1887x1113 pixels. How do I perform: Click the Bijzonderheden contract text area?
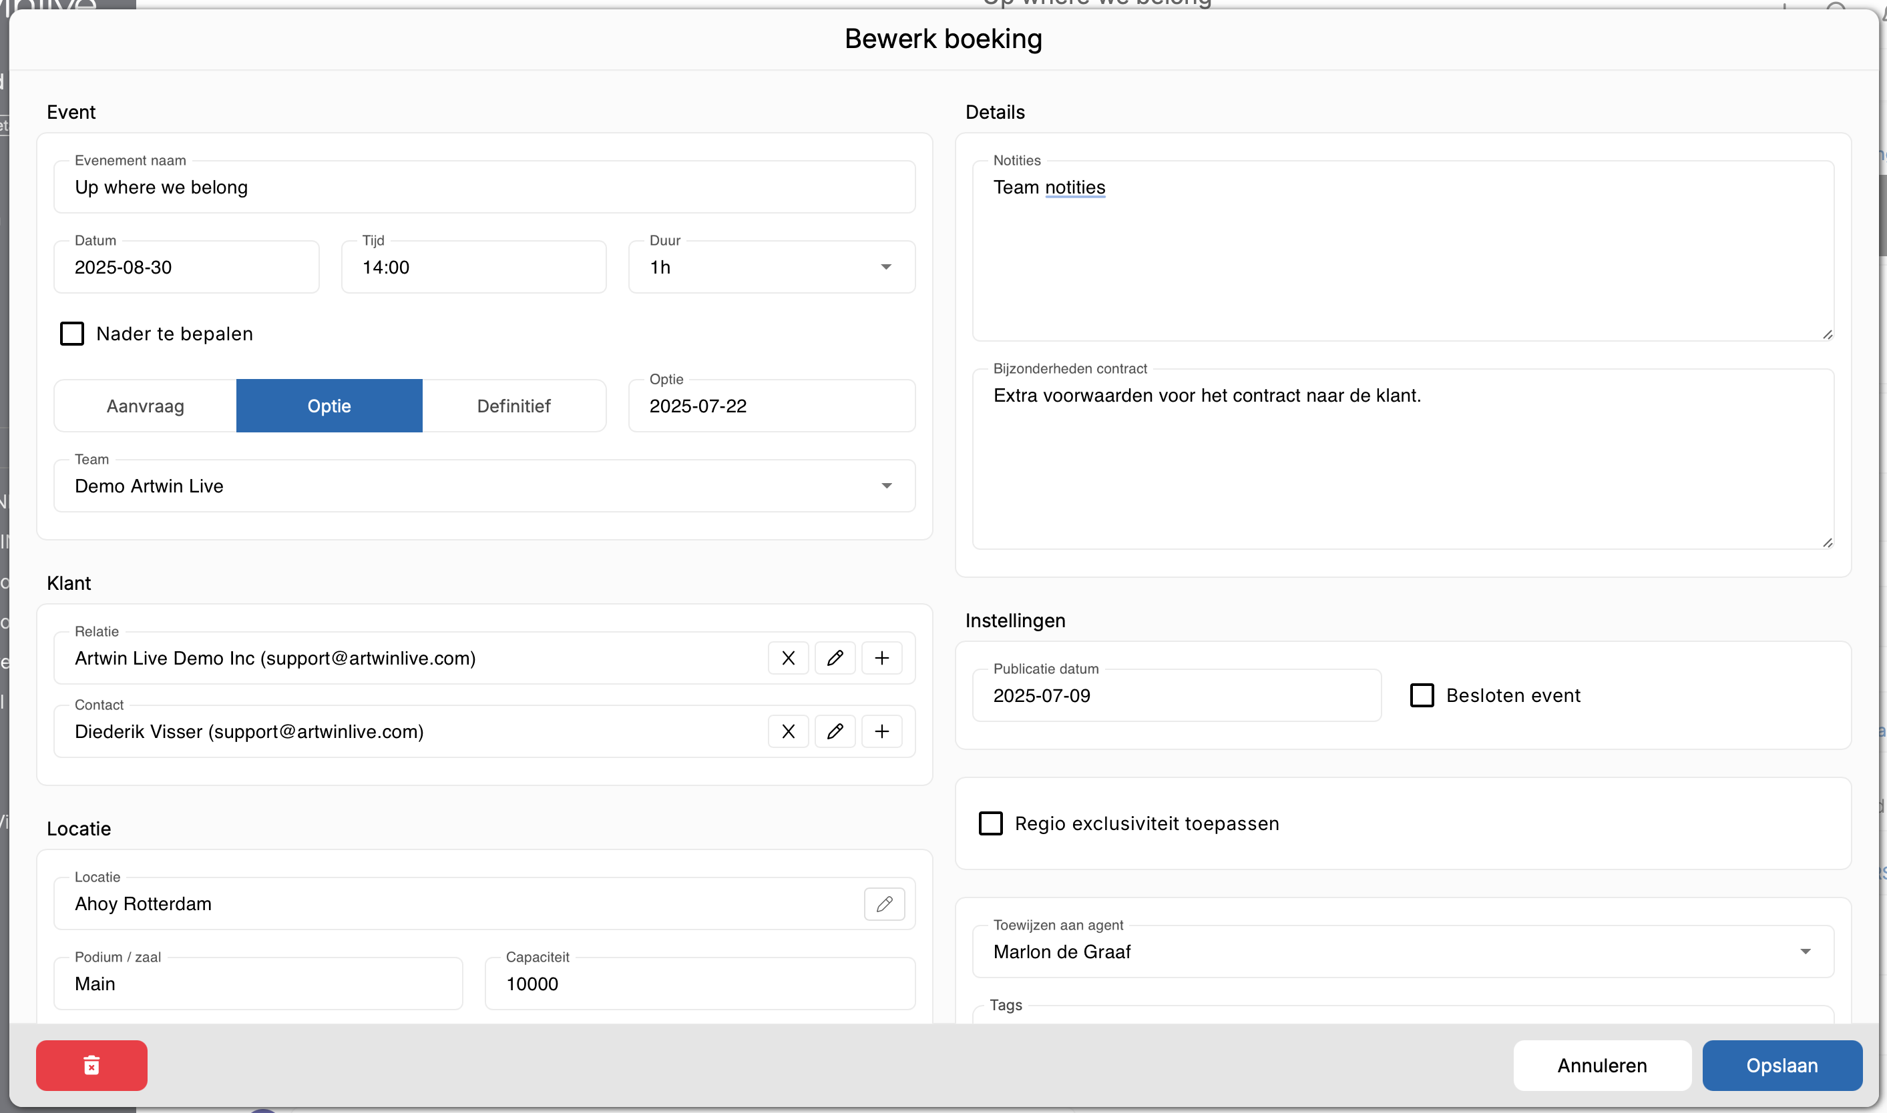pos(1403,459)
